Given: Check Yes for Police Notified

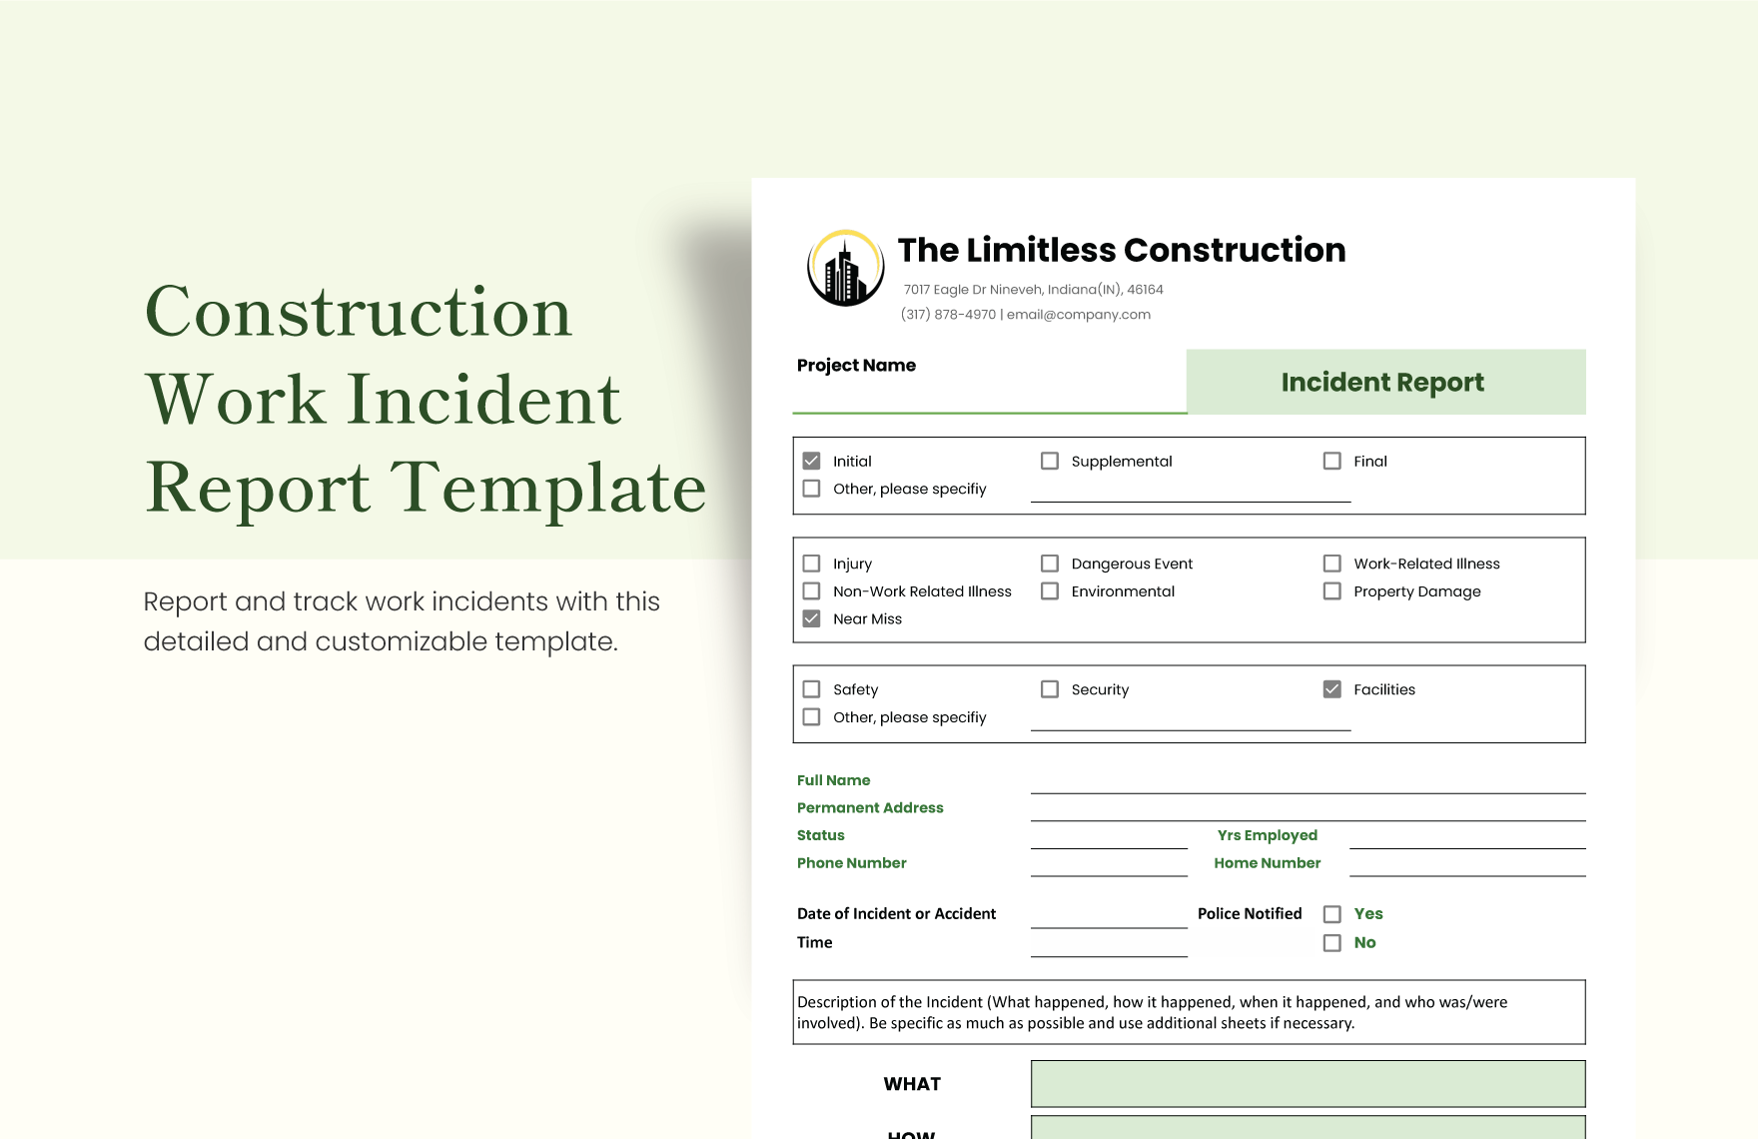Looking at the screenshot, I should click(1331, 913).
